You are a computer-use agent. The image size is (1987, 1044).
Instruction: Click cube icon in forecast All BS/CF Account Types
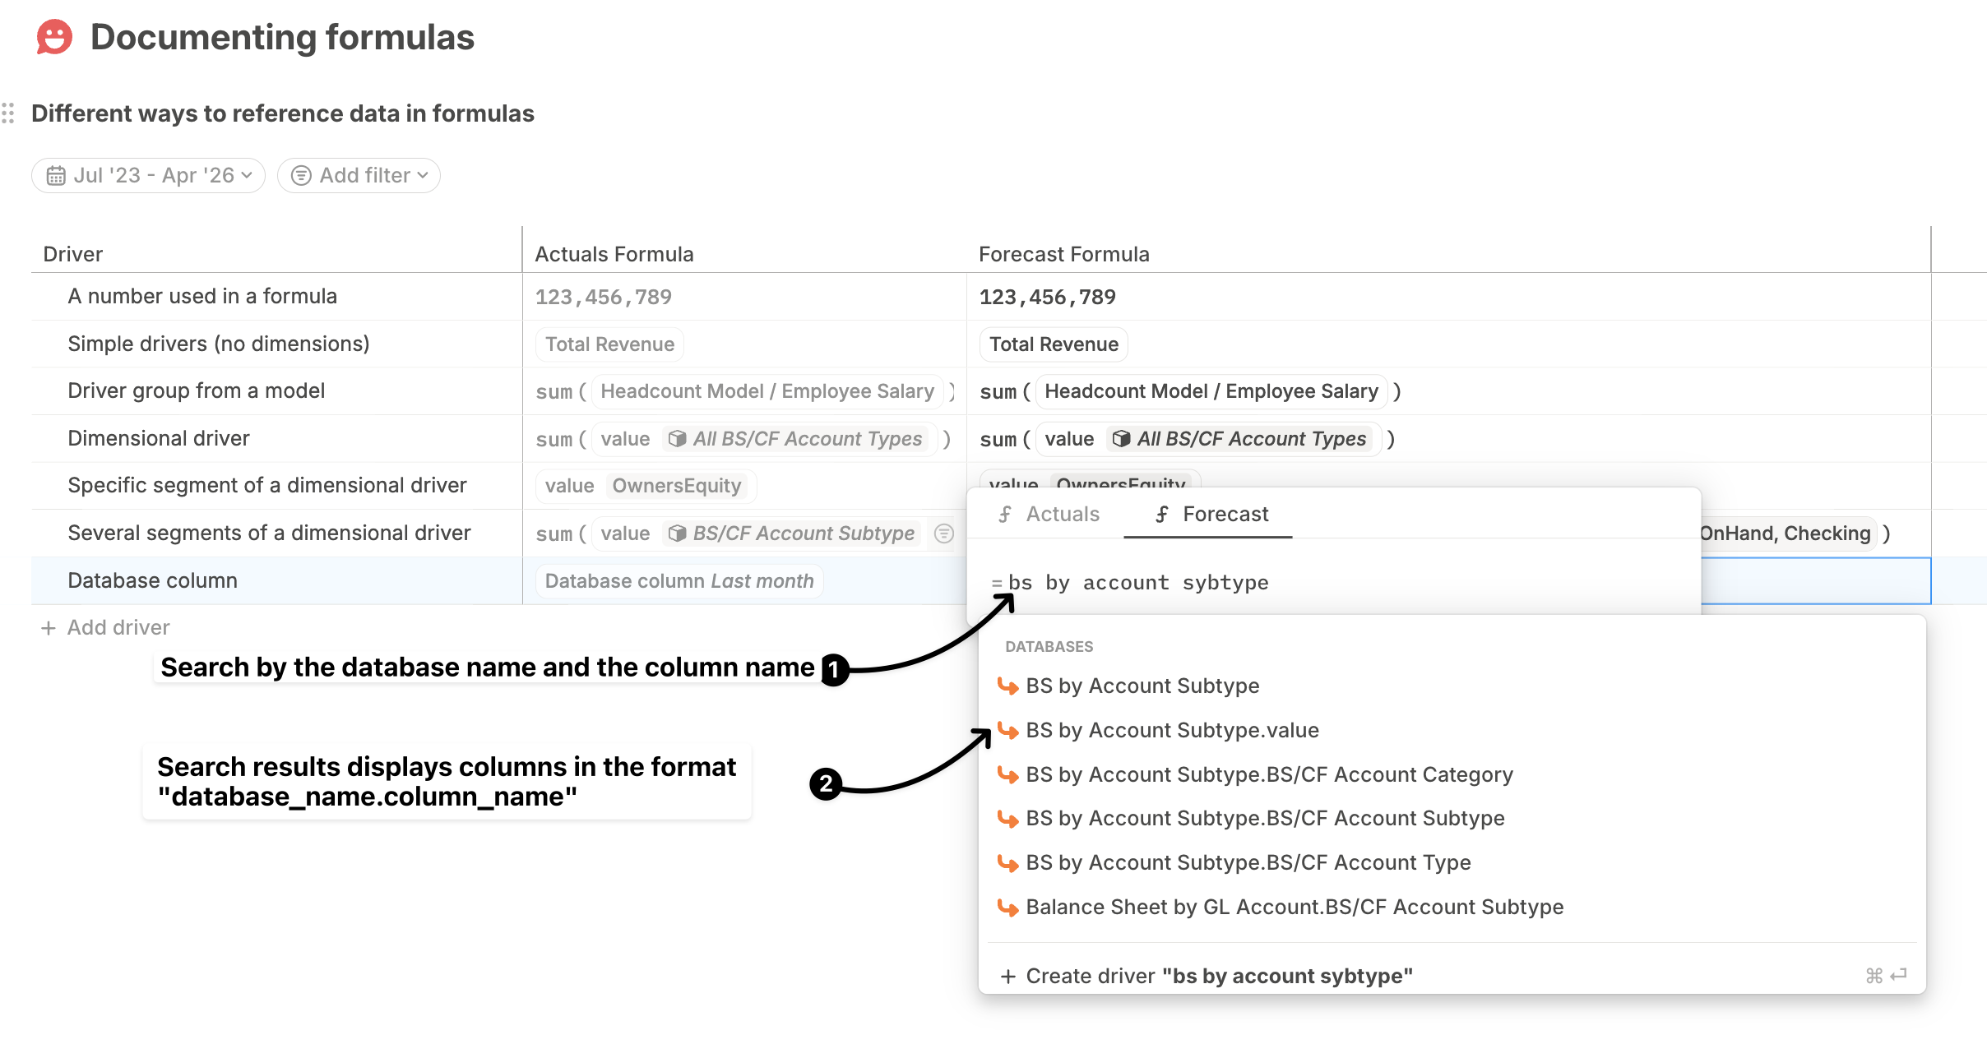[1121, 439]
